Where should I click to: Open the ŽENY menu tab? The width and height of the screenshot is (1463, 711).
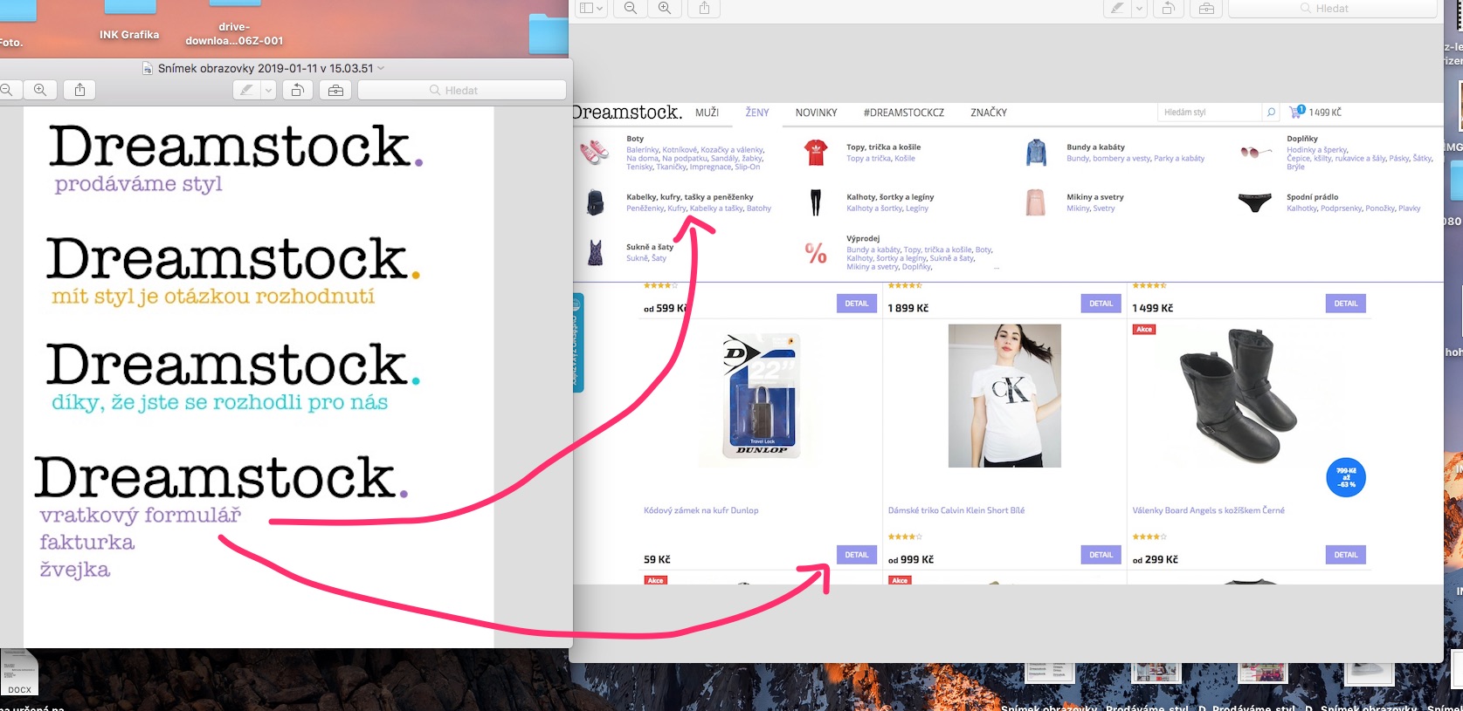(x=757, y=113)
